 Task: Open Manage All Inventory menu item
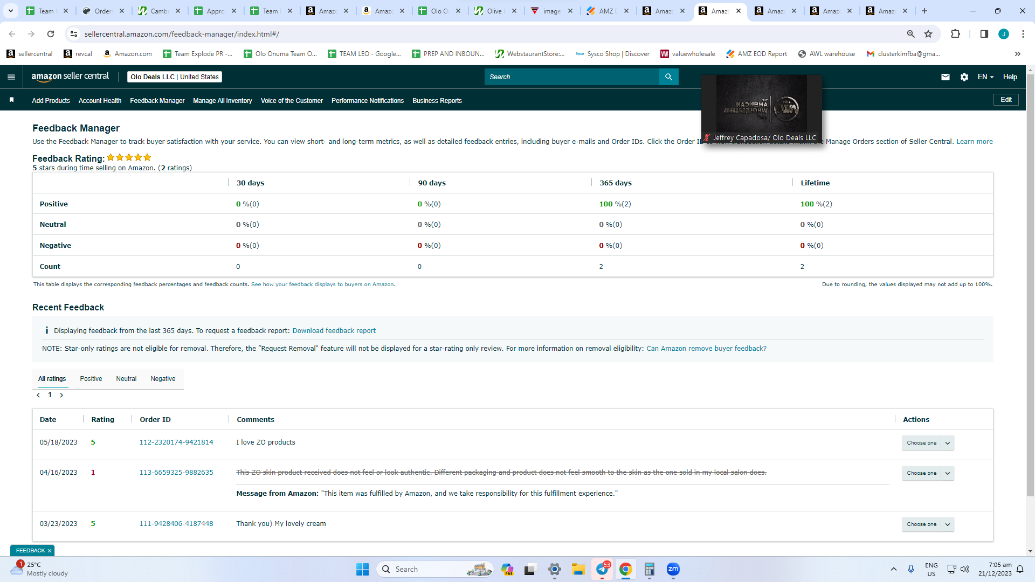click(x=222, y=101)
